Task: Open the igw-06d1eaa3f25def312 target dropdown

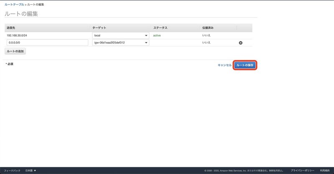Action: click(x=121, y=43)
